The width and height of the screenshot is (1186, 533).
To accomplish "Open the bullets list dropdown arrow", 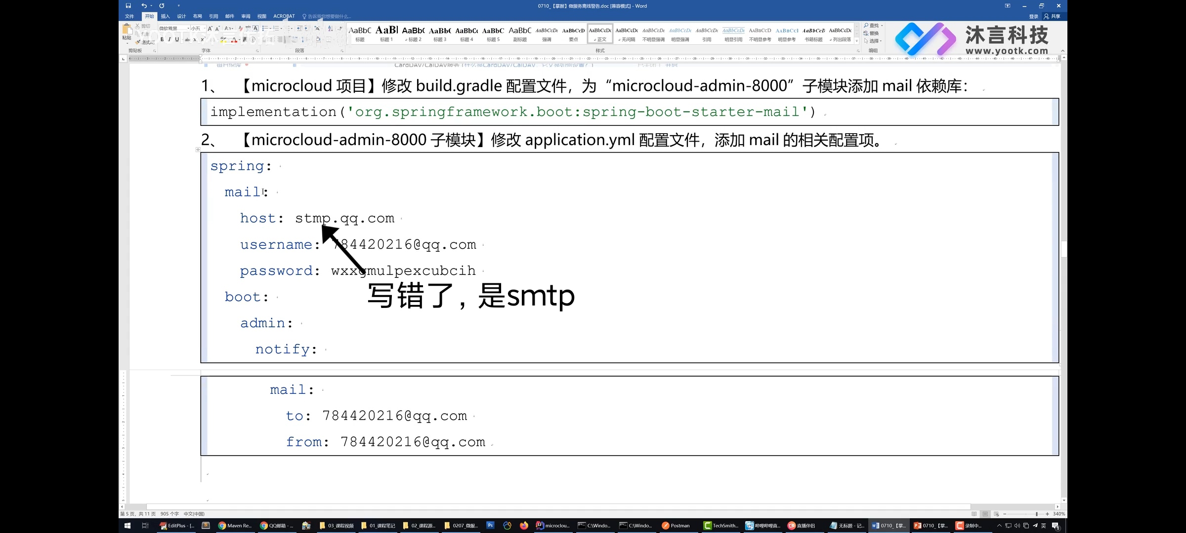I will tap(270, 29).
